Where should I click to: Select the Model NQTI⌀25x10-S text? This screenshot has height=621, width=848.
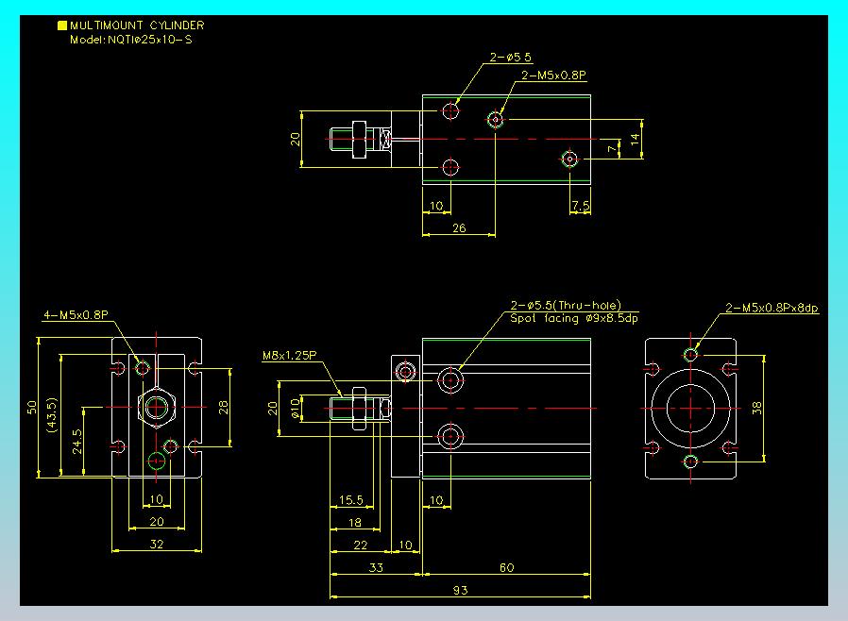[131, 40]
